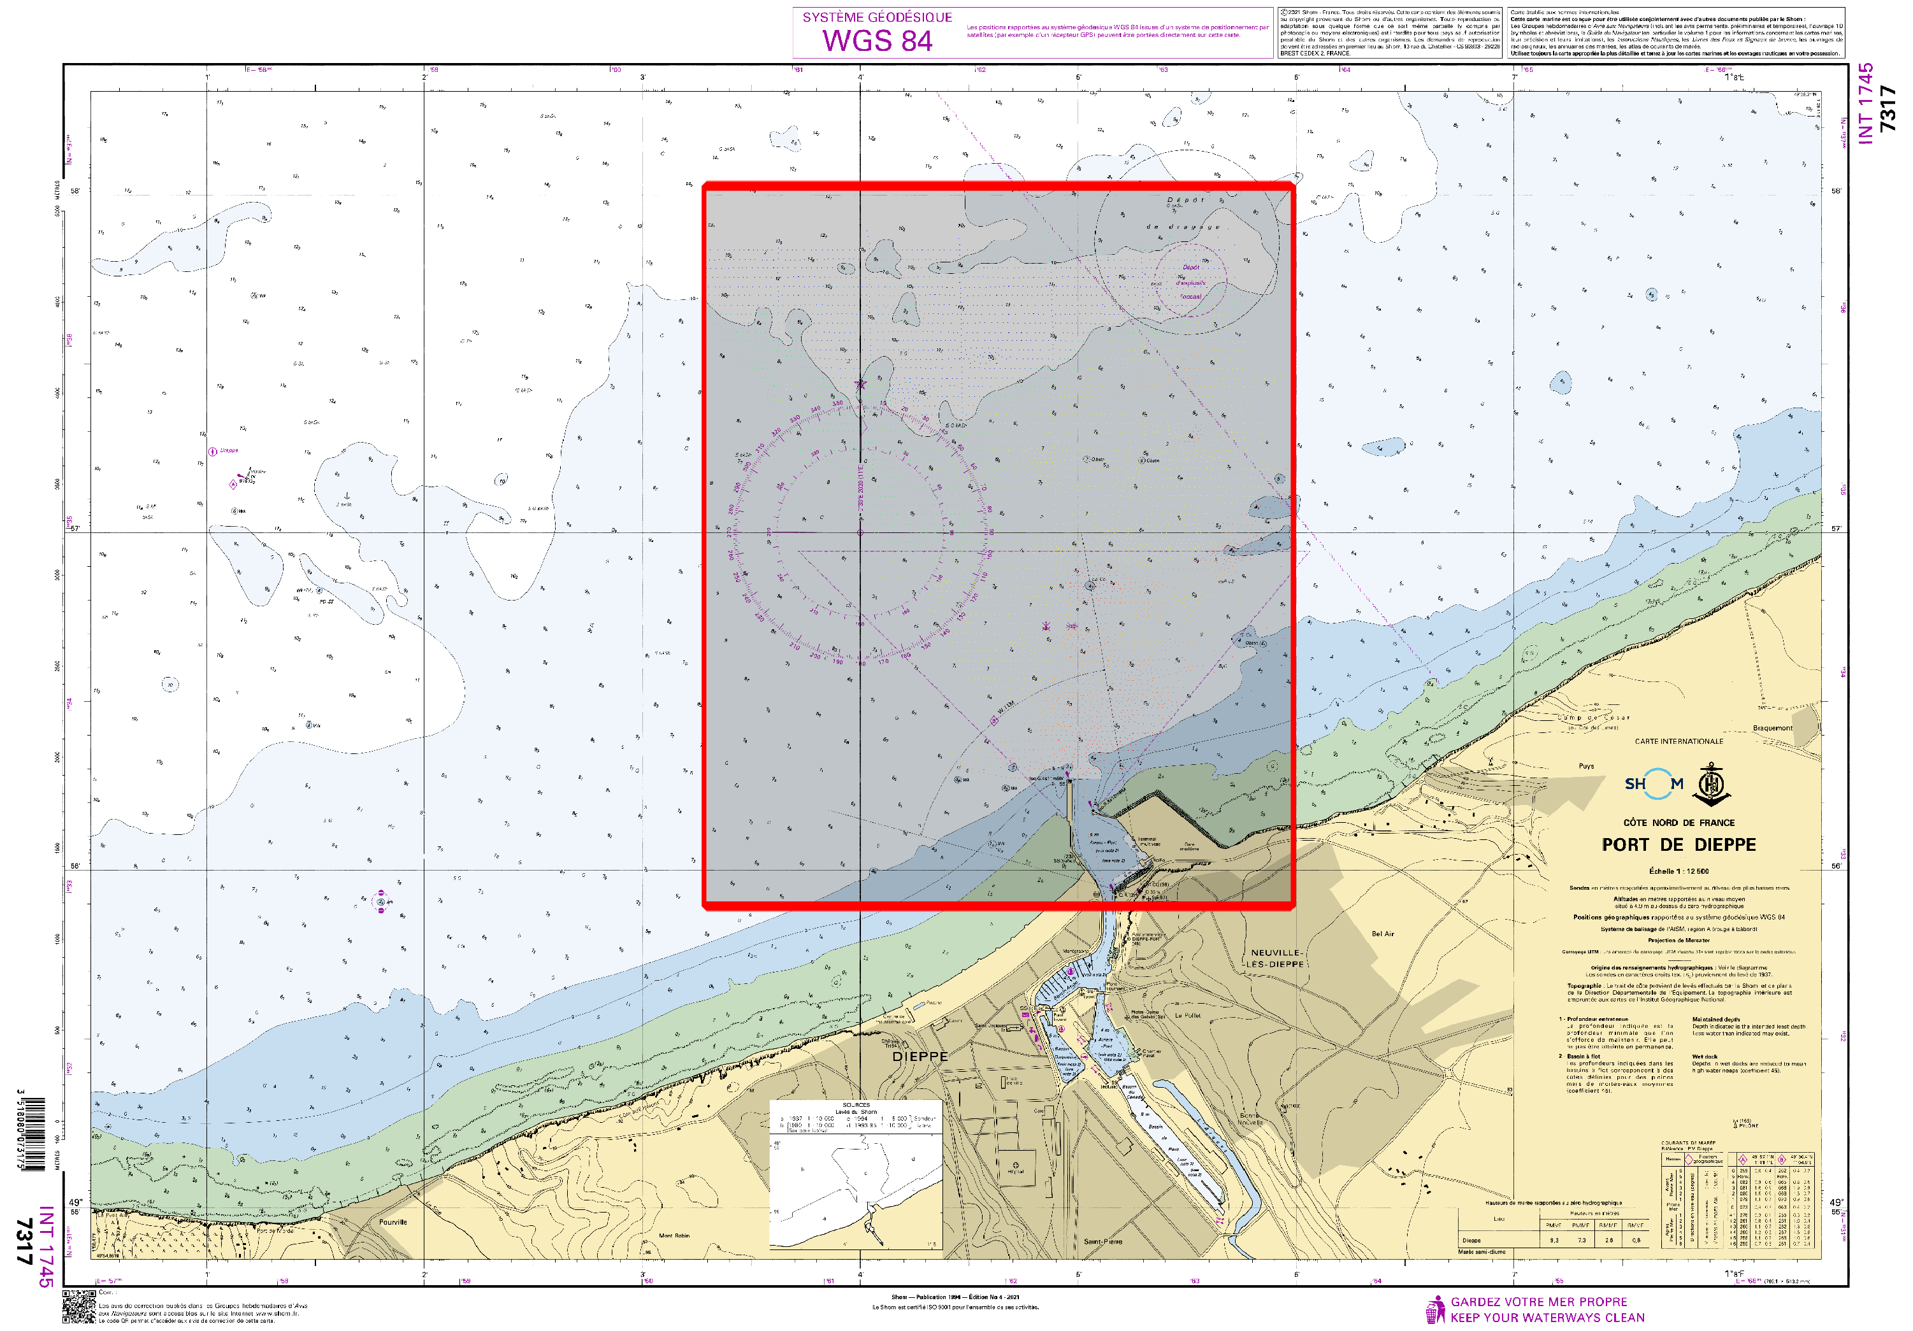Click the Hôpital cross symbol in Dieppe
The width and height of the screenshot is (1913, 1331).
(1015, 1165)
